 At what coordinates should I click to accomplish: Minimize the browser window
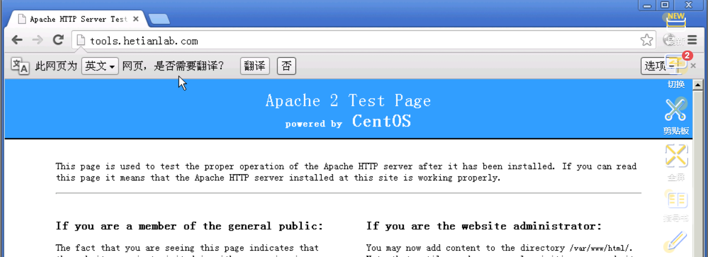[647, 5]
